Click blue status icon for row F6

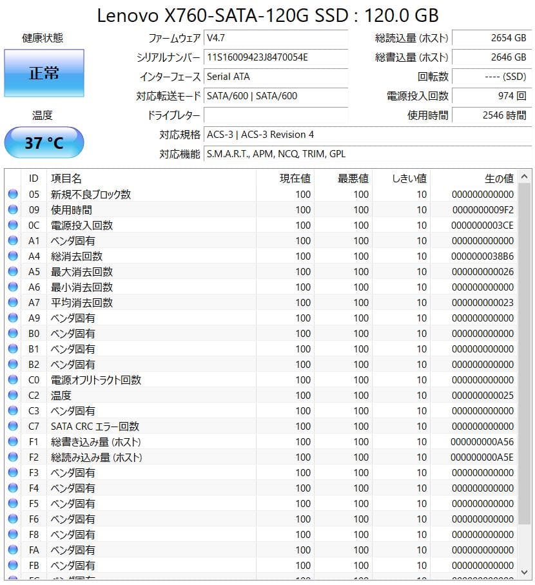(x=13, y=519)
